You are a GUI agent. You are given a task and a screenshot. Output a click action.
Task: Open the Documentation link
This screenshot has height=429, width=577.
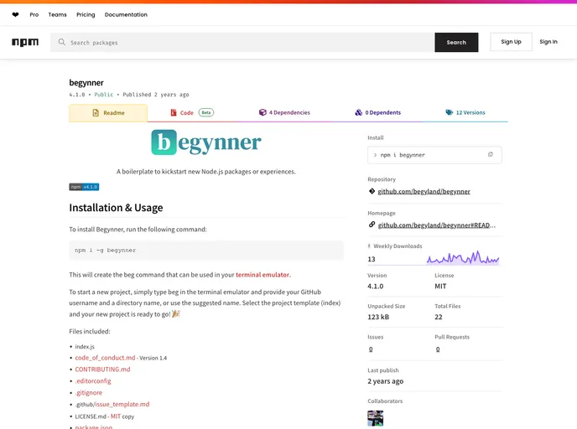click(x=126, y=15)
